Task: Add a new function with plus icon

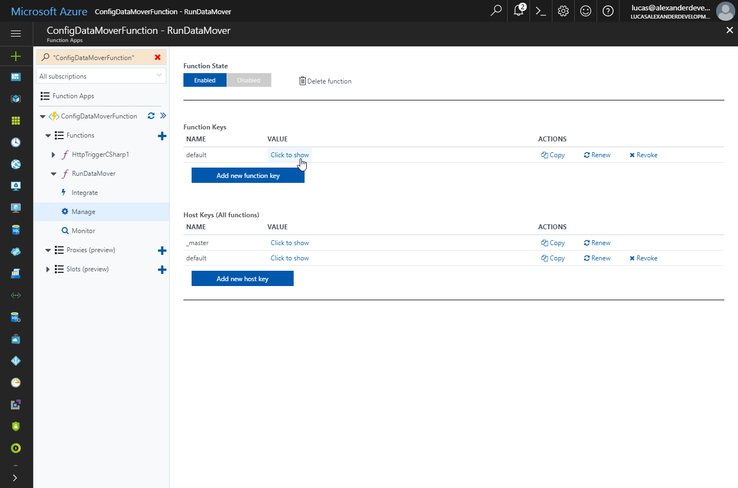Action: point(162,136)
